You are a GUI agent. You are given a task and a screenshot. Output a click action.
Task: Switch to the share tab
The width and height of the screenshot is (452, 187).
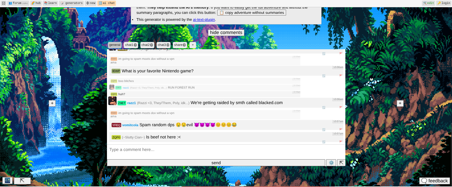180,45
